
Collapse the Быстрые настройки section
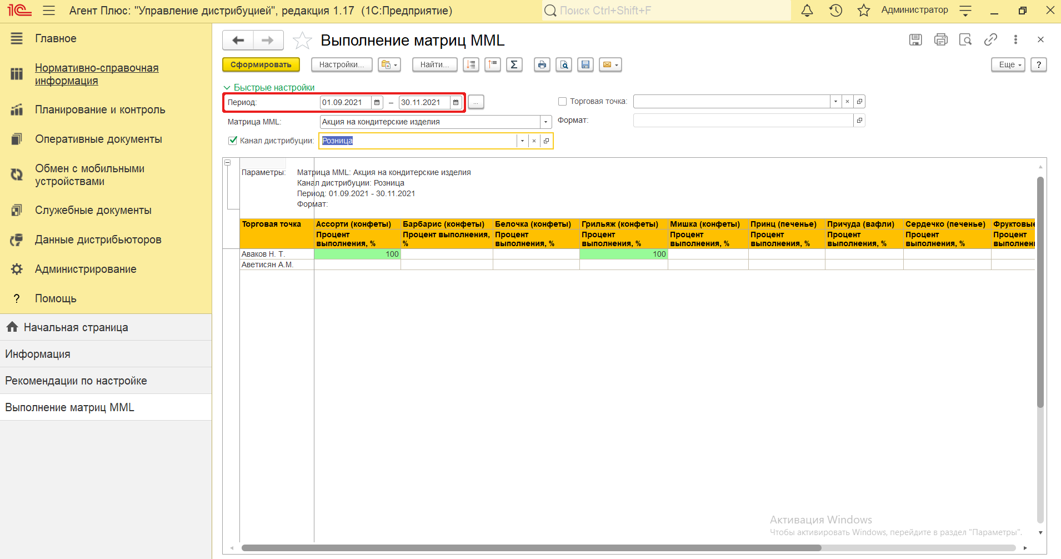click(269, 87)
